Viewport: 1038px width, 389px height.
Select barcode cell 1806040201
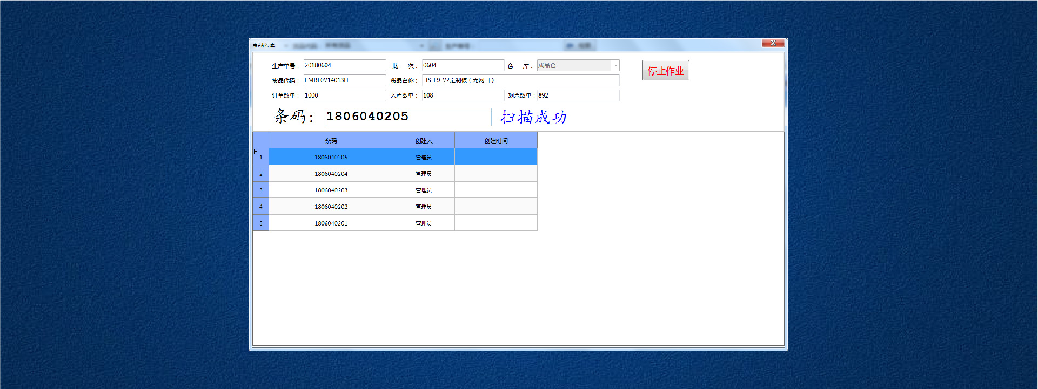[x=331, y=223]
